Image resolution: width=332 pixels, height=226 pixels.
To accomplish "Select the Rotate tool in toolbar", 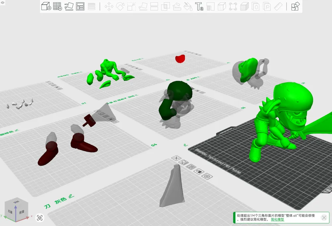I will [x=120, y=6].
